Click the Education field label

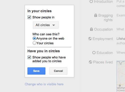[x=105, y=53]
